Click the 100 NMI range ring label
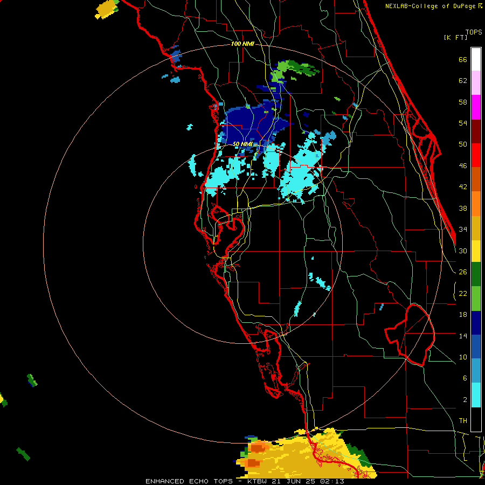Viewport: 485px width, 485px height. coord(242,44)
